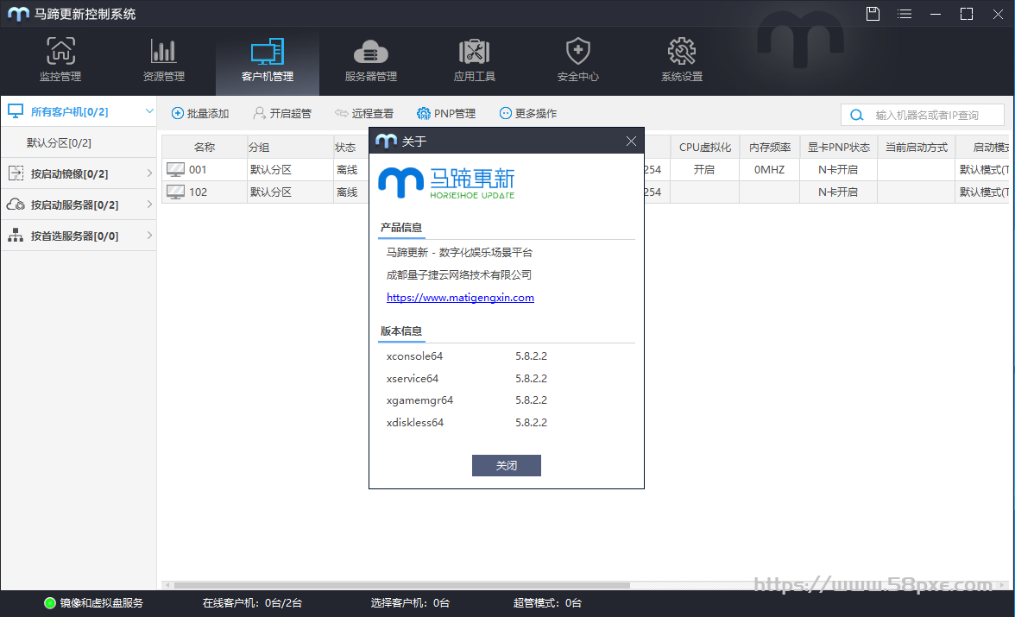Click the search magnifier icon
1015x617 pixels.
[856, 116]
